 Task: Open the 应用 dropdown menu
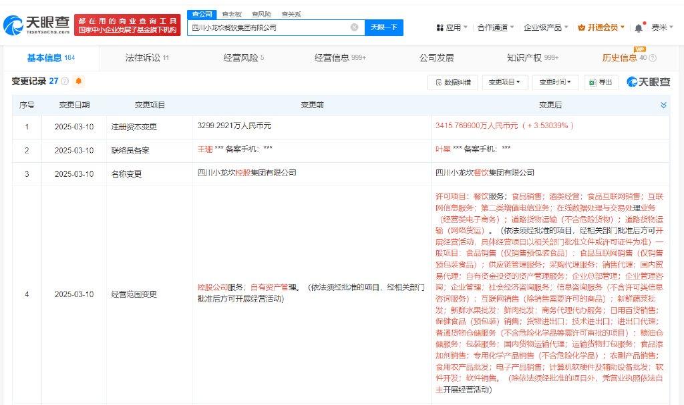[452, 28]
